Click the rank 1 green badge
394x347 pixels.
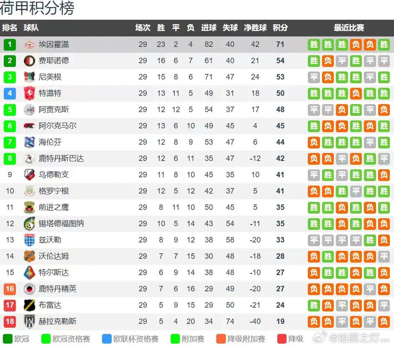tap(10, 44)
